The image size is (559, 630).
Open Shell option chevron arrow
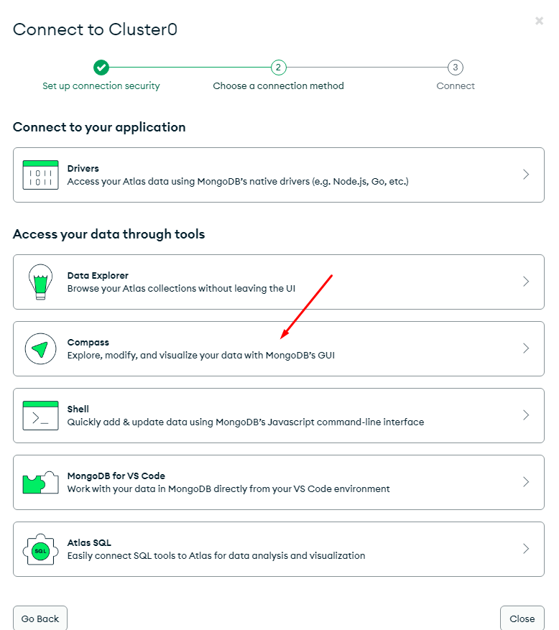tap(526, 415)
